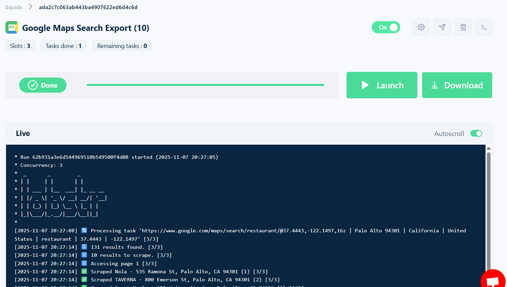The image size is (507, 287).
Task: Open the console using the terminal icon
Action: coord(484,27)
